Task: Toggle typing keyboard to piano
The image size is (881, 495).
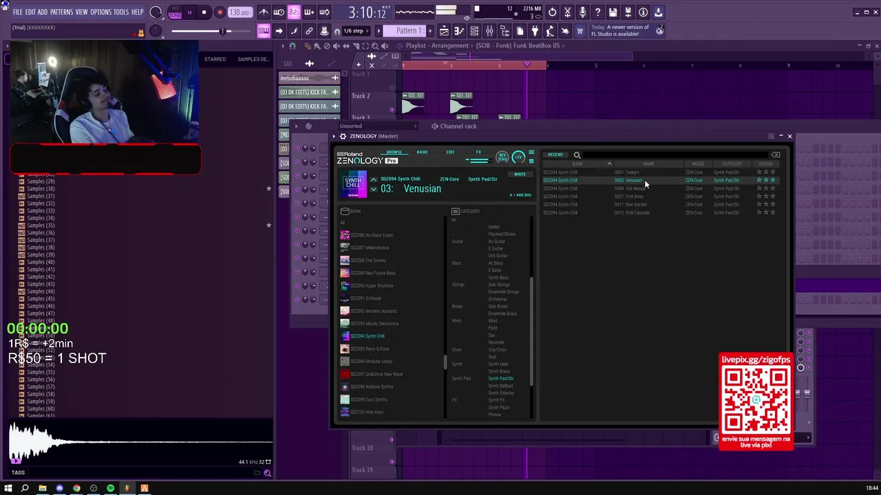Action: [264, 31]
